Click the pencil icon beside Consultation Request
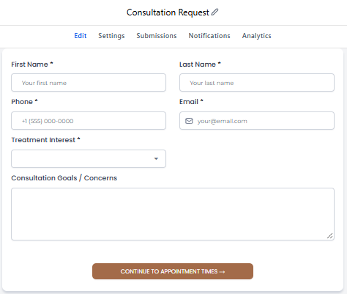Viewport: 347px width, 294px height. click(x=214, y=12)
